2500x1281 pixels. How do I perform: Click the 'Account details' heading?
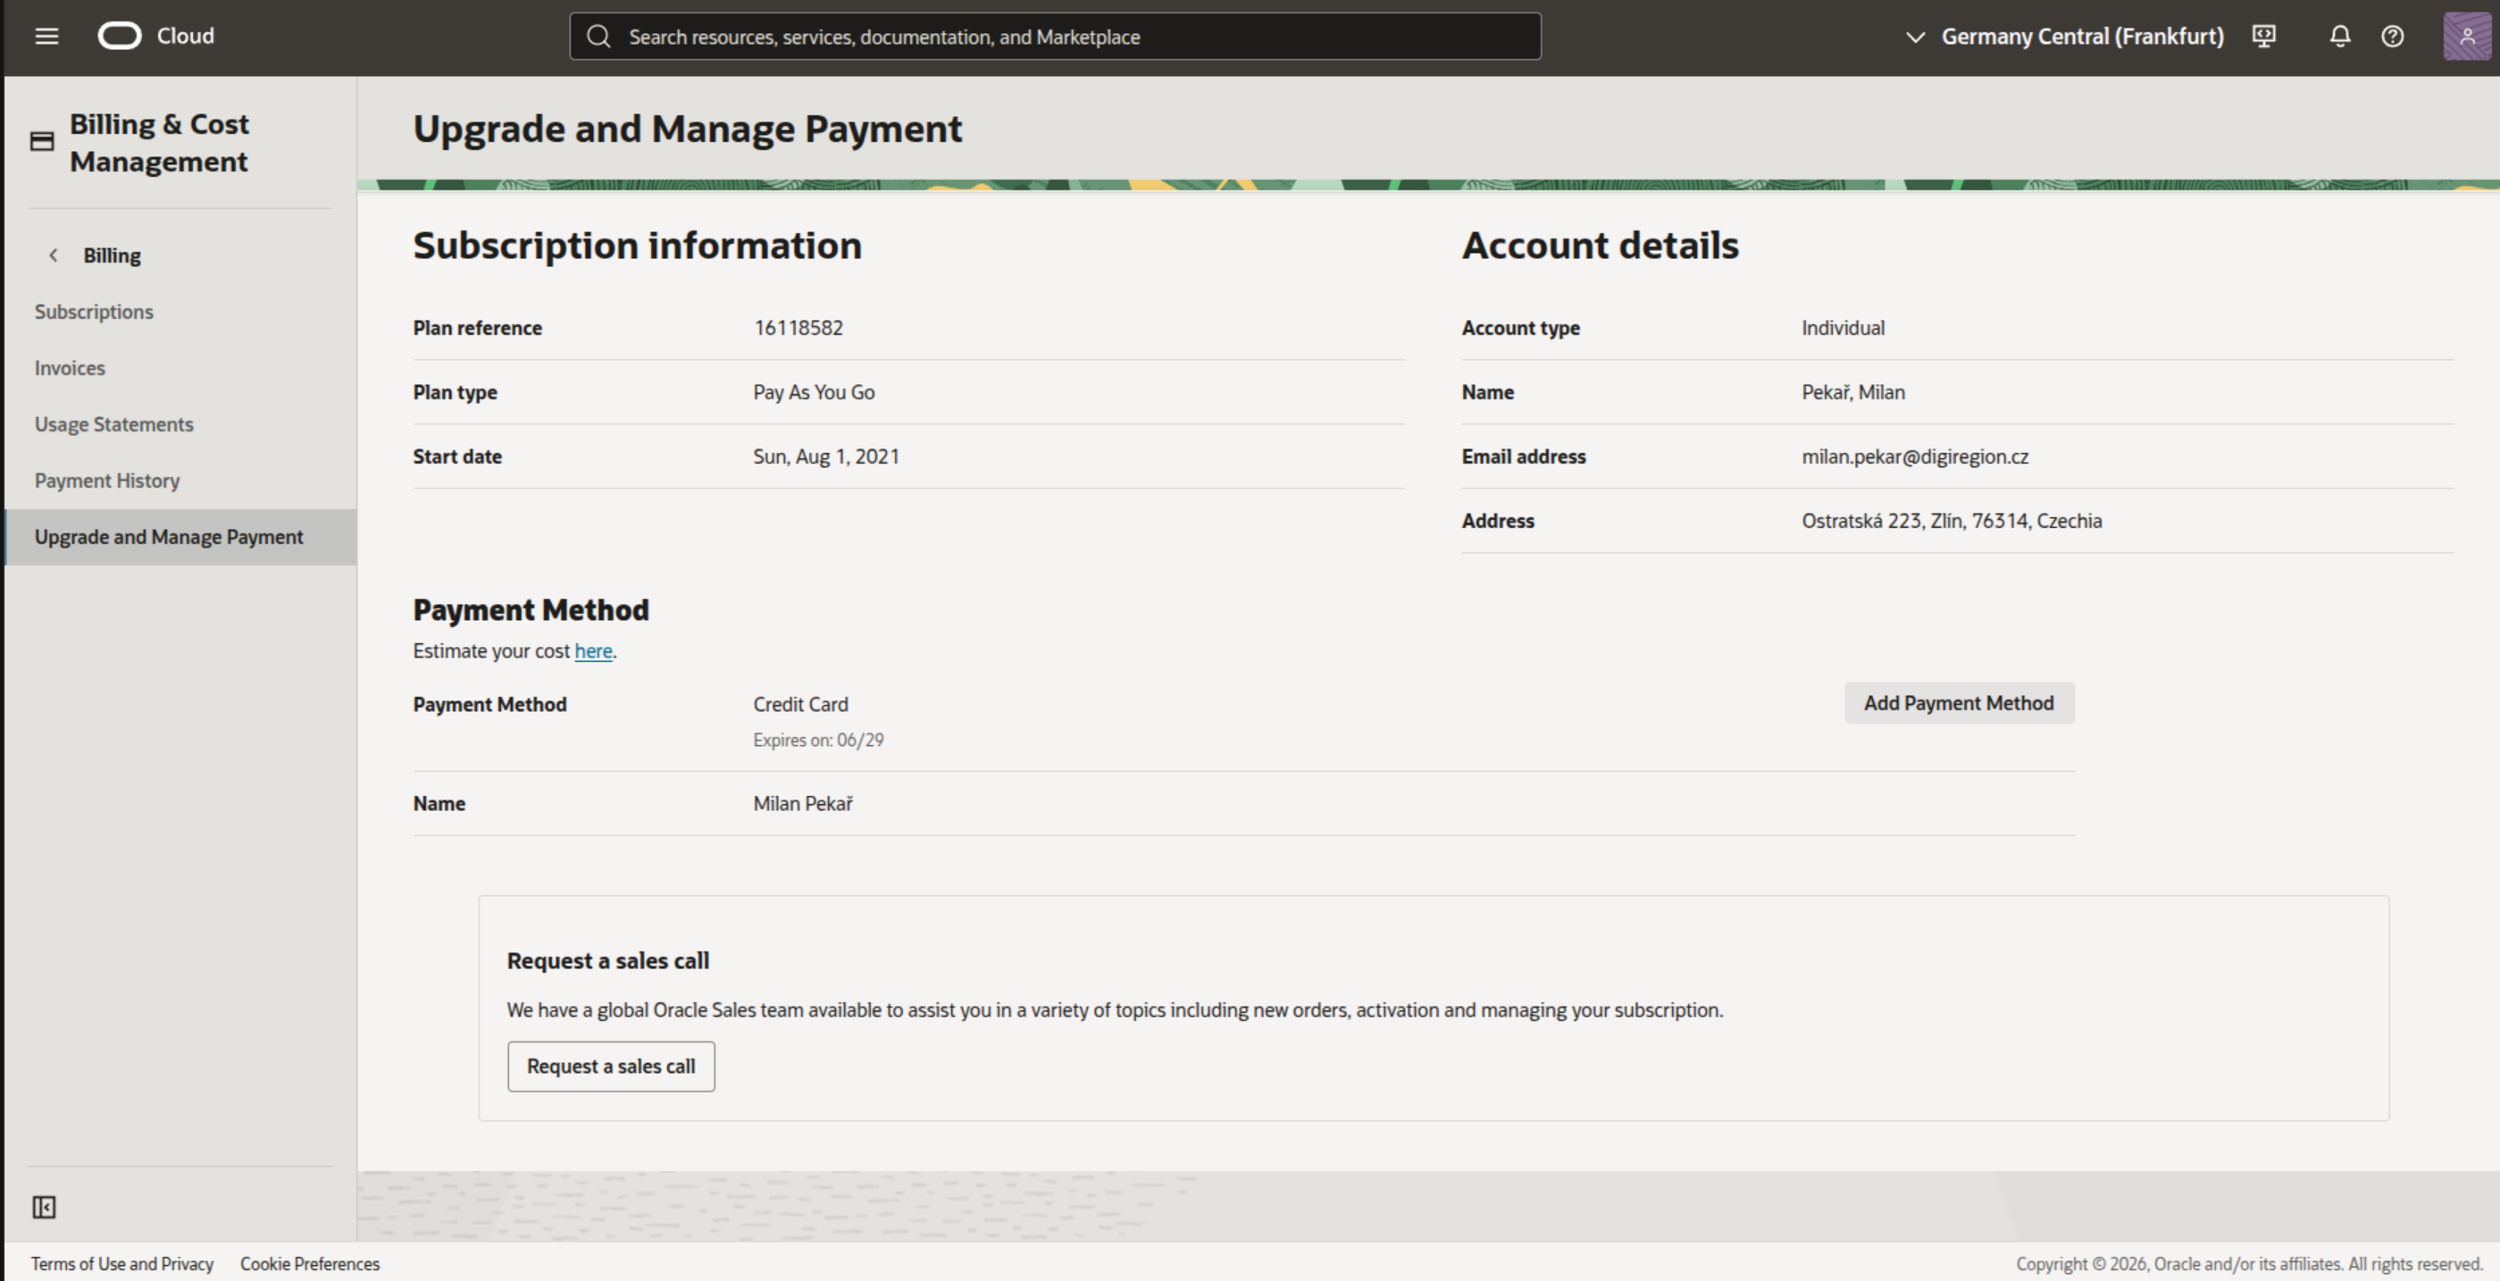click(x=1601, y=246)
